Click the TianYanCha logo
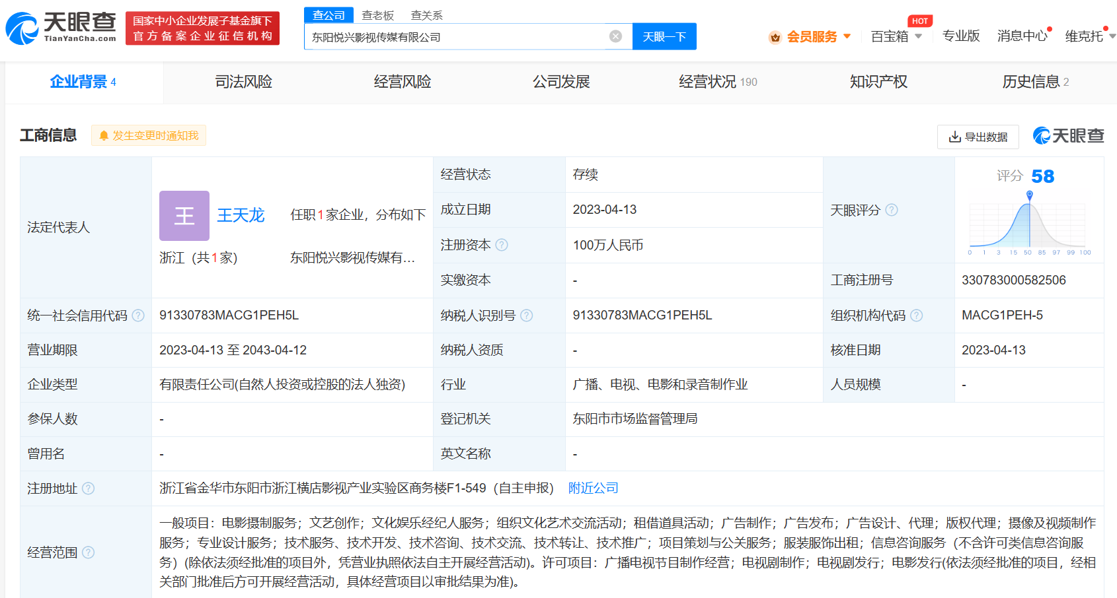Image resolution: width=1117 pixels, height=598 pixels. point(61,28)
